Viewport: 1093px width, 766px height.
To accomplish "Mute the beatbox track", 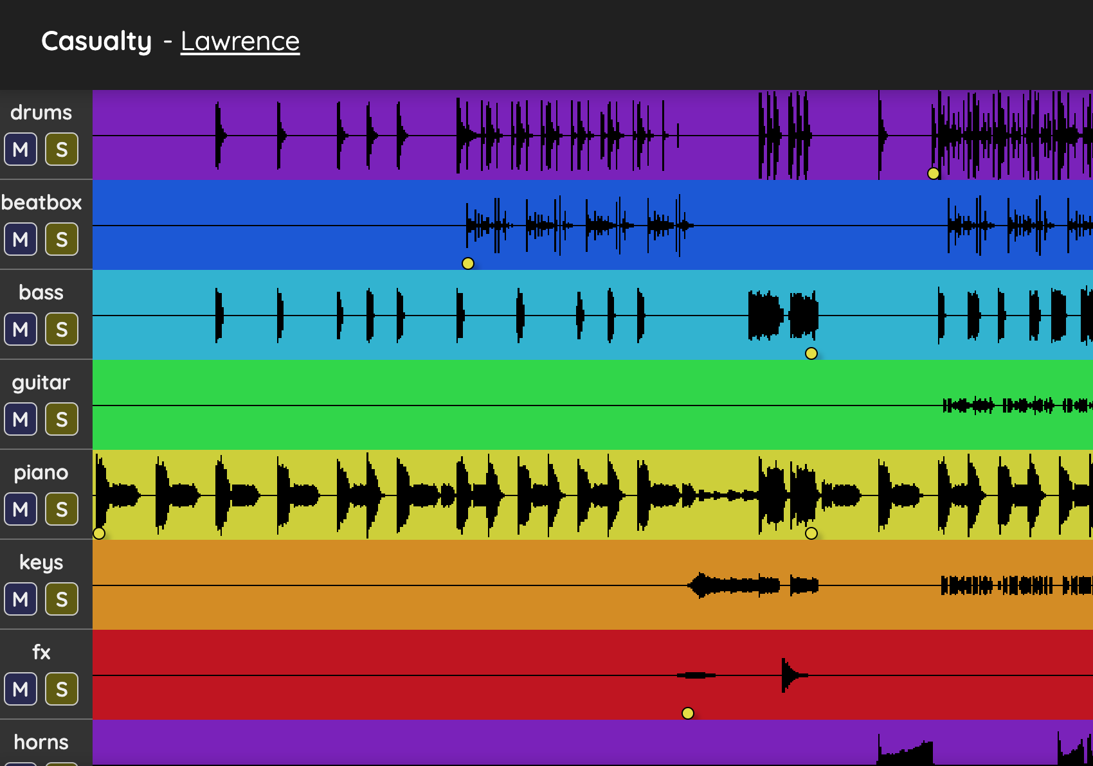I will point(21,239).
